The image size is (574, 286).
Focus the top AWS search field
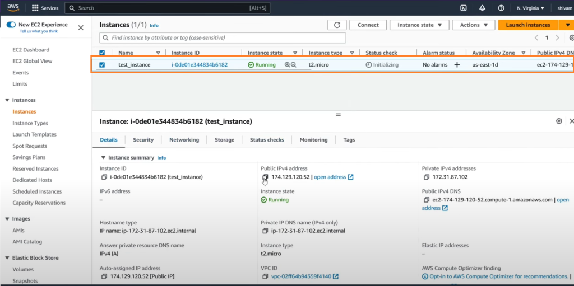pos(167,8)
